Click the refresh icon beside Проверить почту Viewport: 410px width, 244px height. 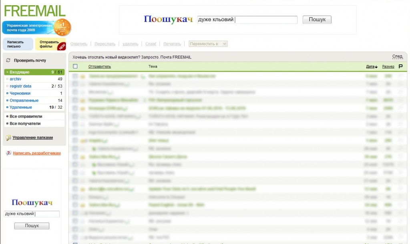click(x=8, y=60)
